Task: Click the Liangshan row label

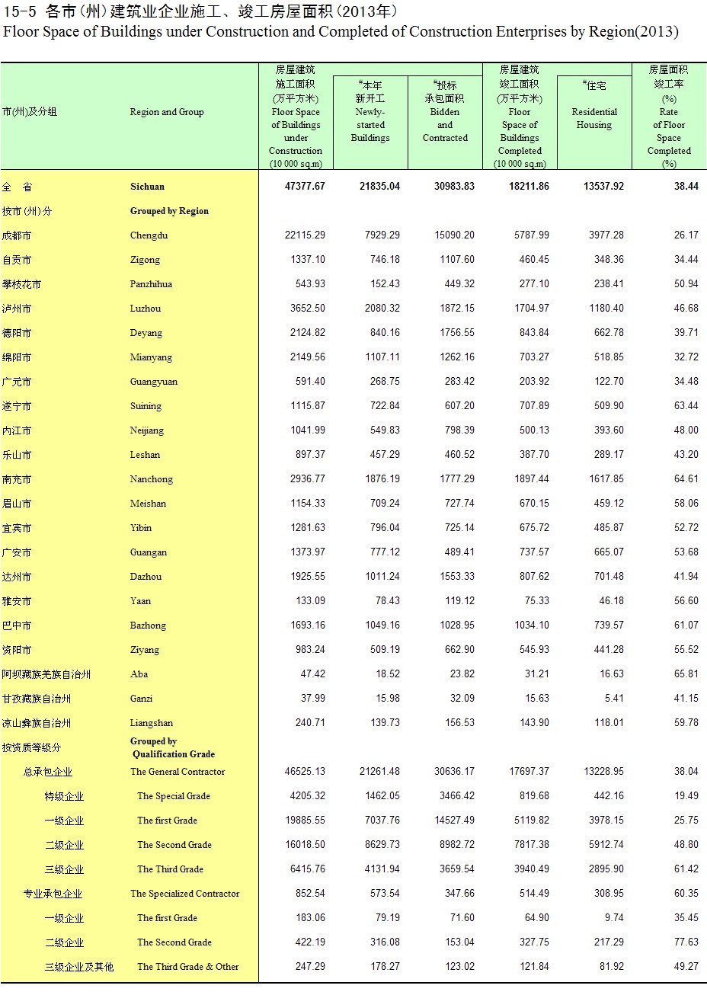Action: (151, 723)
